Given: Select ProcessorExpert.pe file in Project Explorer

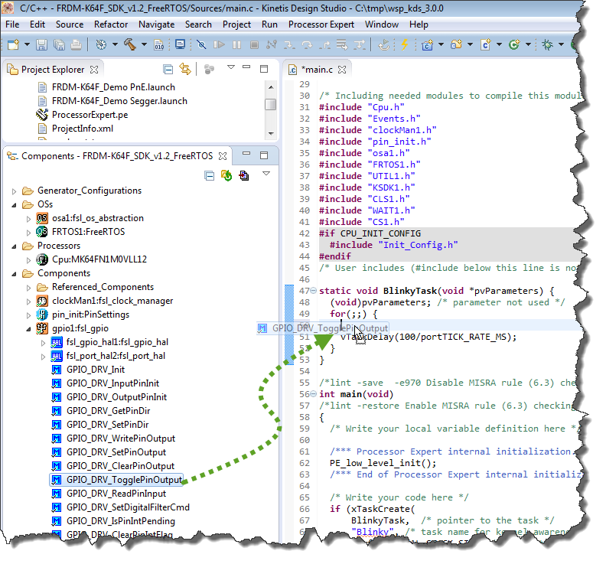Looking at the screenshot, I should [x=89, y=115].
